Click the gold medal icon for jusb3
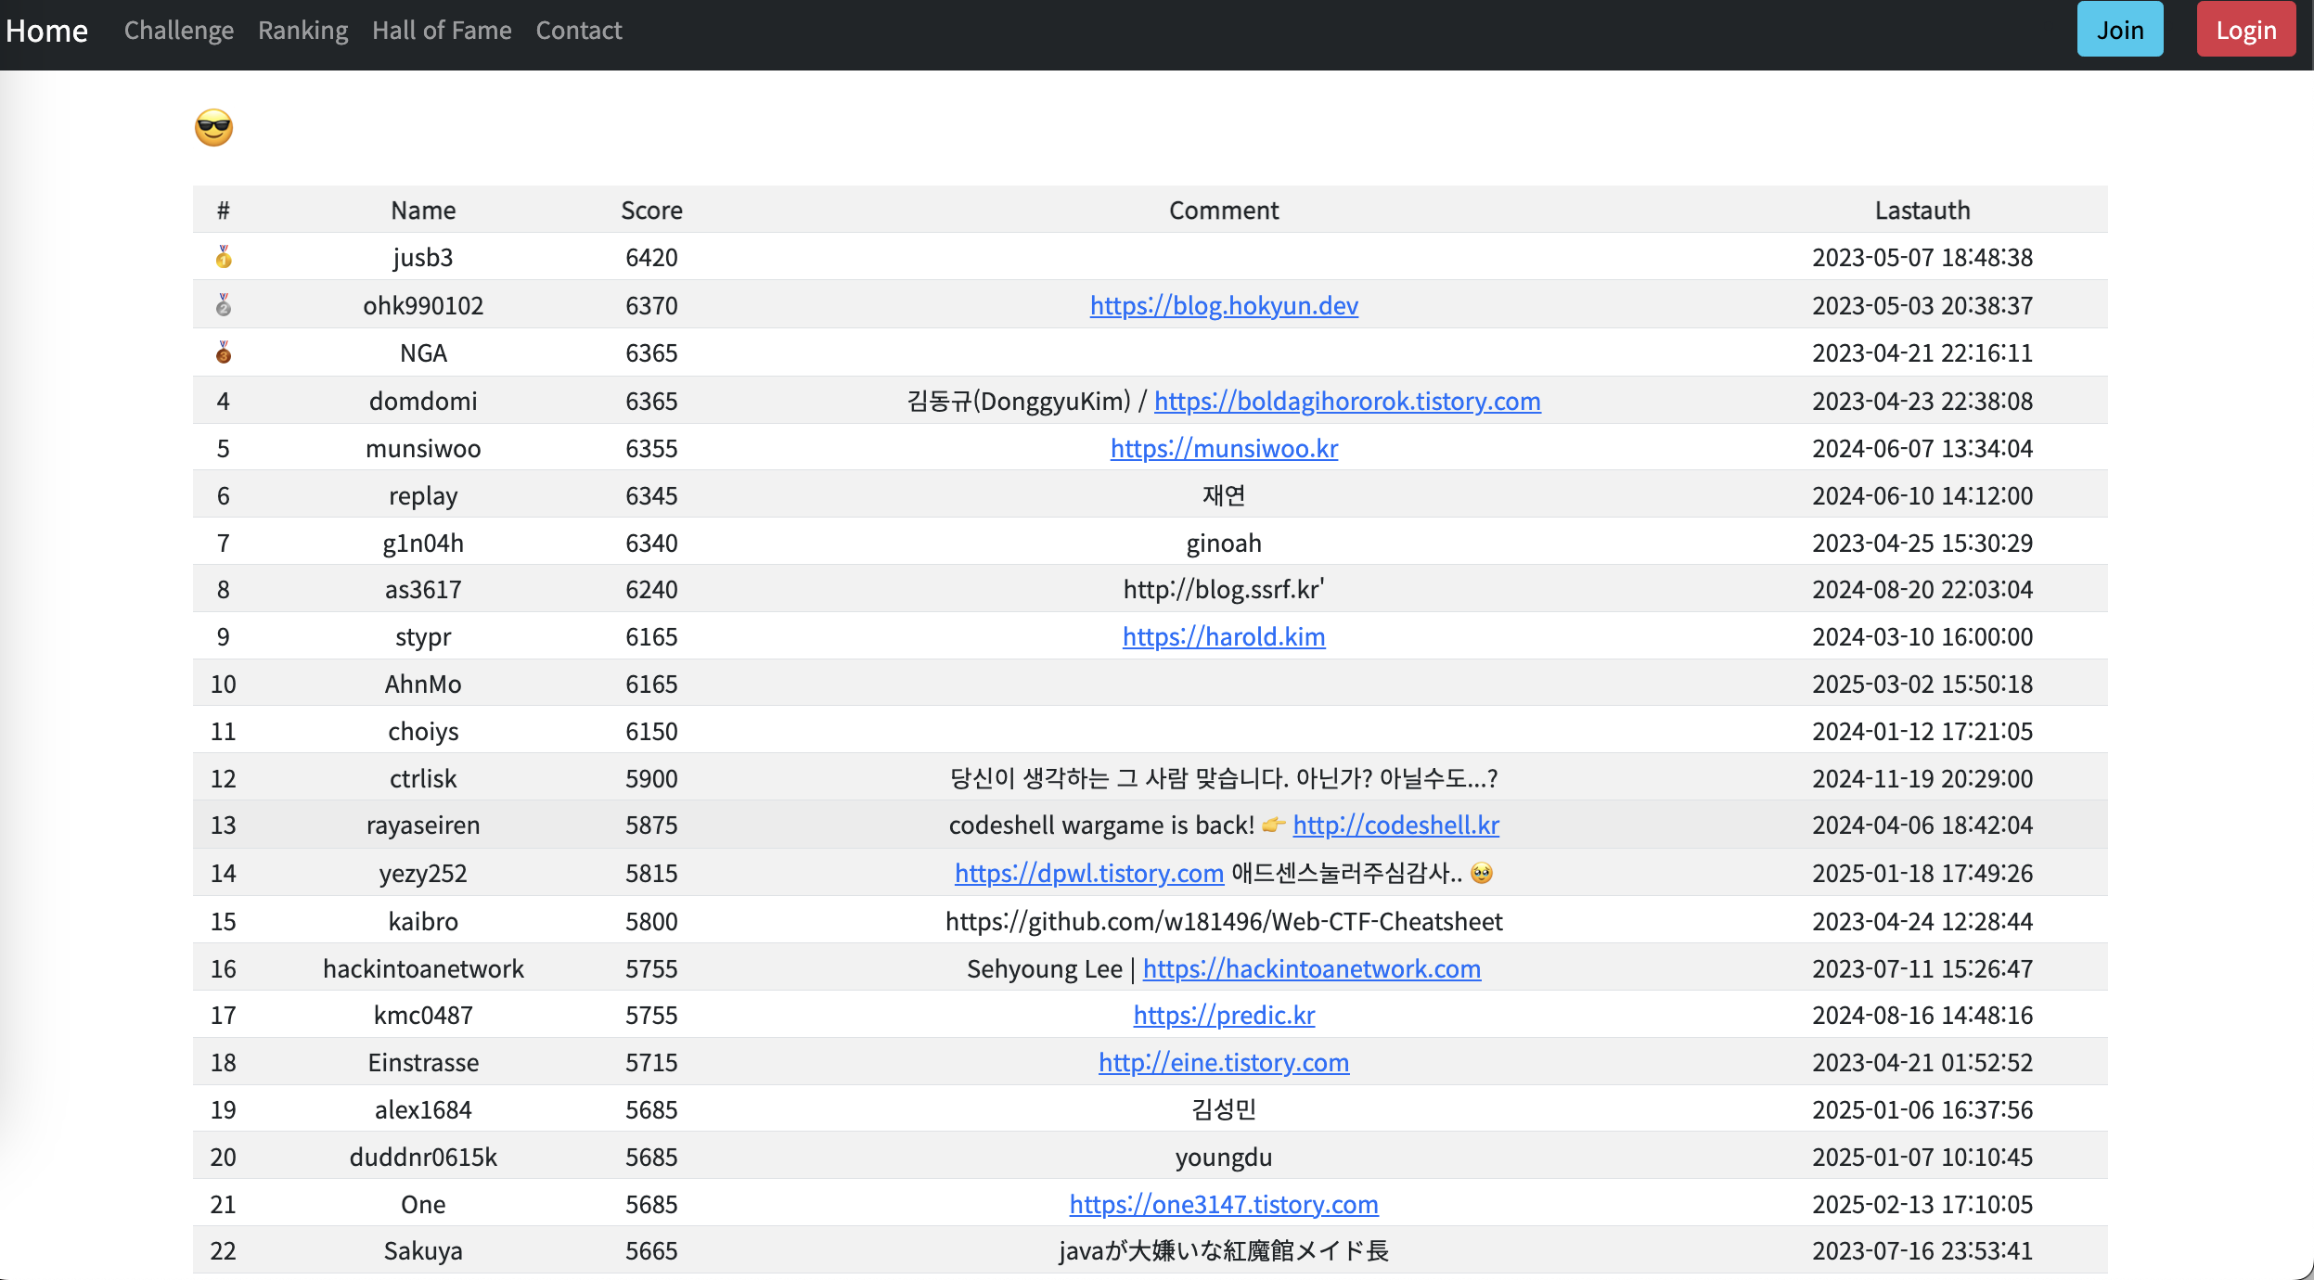The image size is (2314, 1280). [x=224, y=257]
